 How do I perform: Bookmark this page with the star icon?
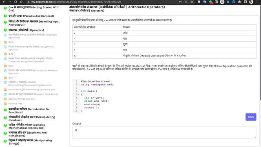(x=192, y=2)
